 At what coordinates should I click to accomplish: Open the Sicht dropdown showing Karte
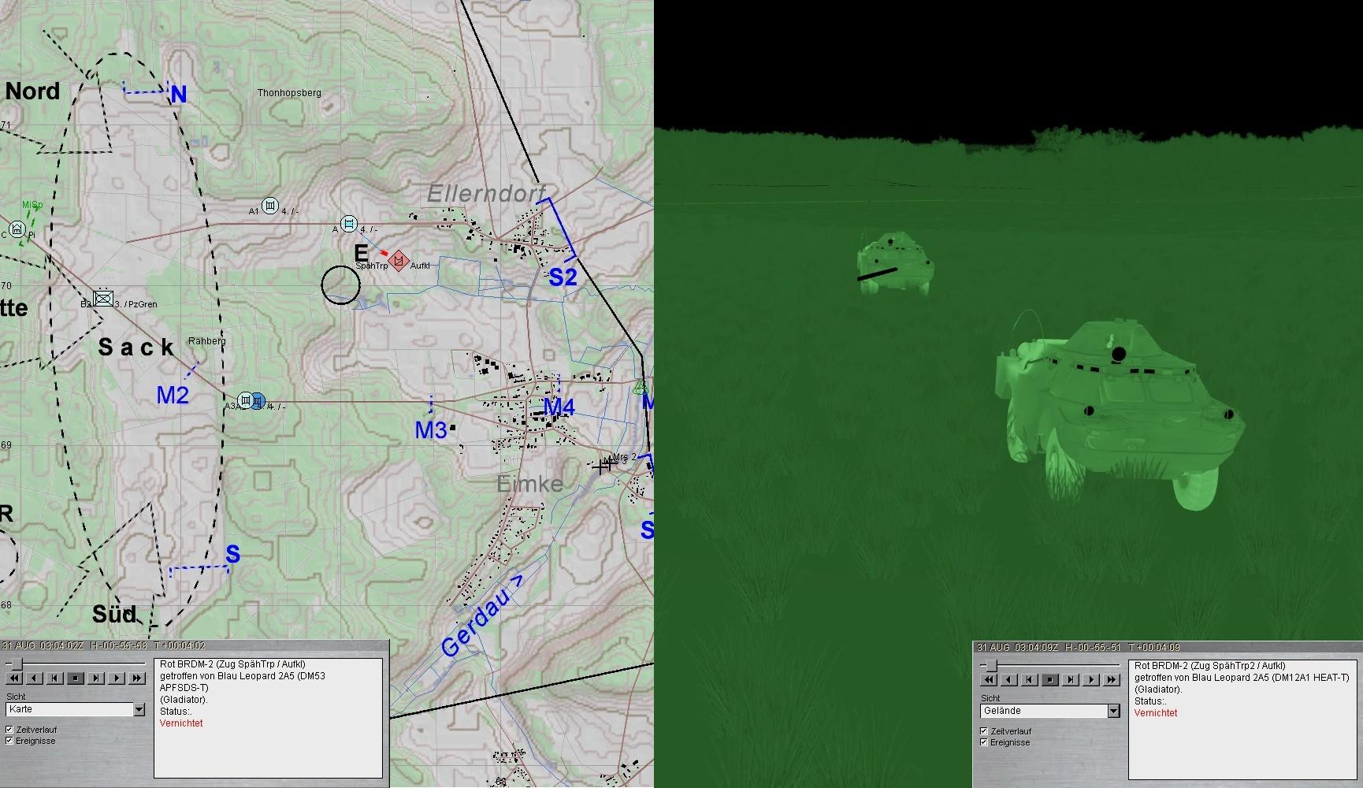139,709
